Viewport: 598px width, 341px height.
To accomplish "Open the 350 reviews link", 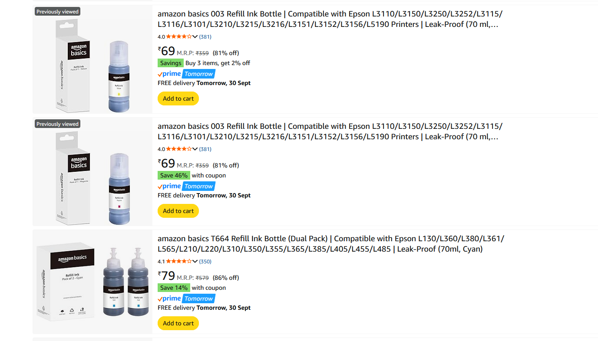I will (x=205, y=262).
